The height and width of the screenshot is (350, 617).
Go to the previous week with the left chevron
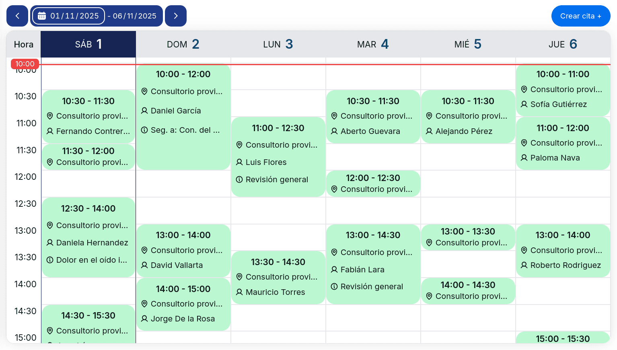[17, 16]
